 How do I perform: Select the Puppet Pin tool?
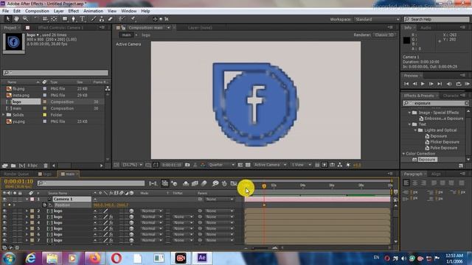(133, 19)
